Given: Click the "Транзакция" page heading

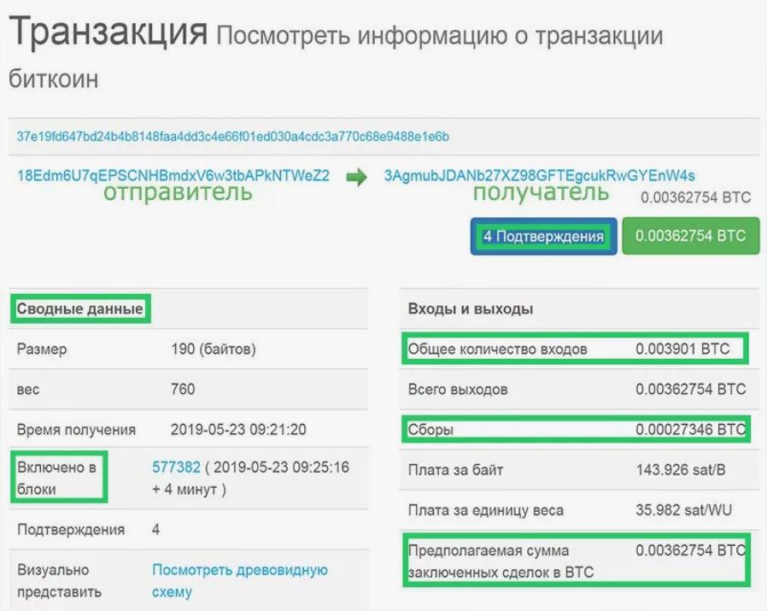Looking at the screenshot, I should point(108,34).
